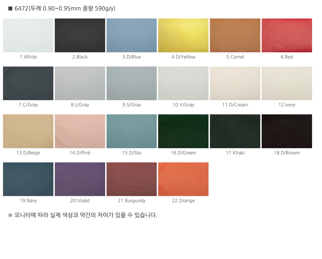
Task: Click the 17.Khaki swatch
Action: (x=235, y=131)
